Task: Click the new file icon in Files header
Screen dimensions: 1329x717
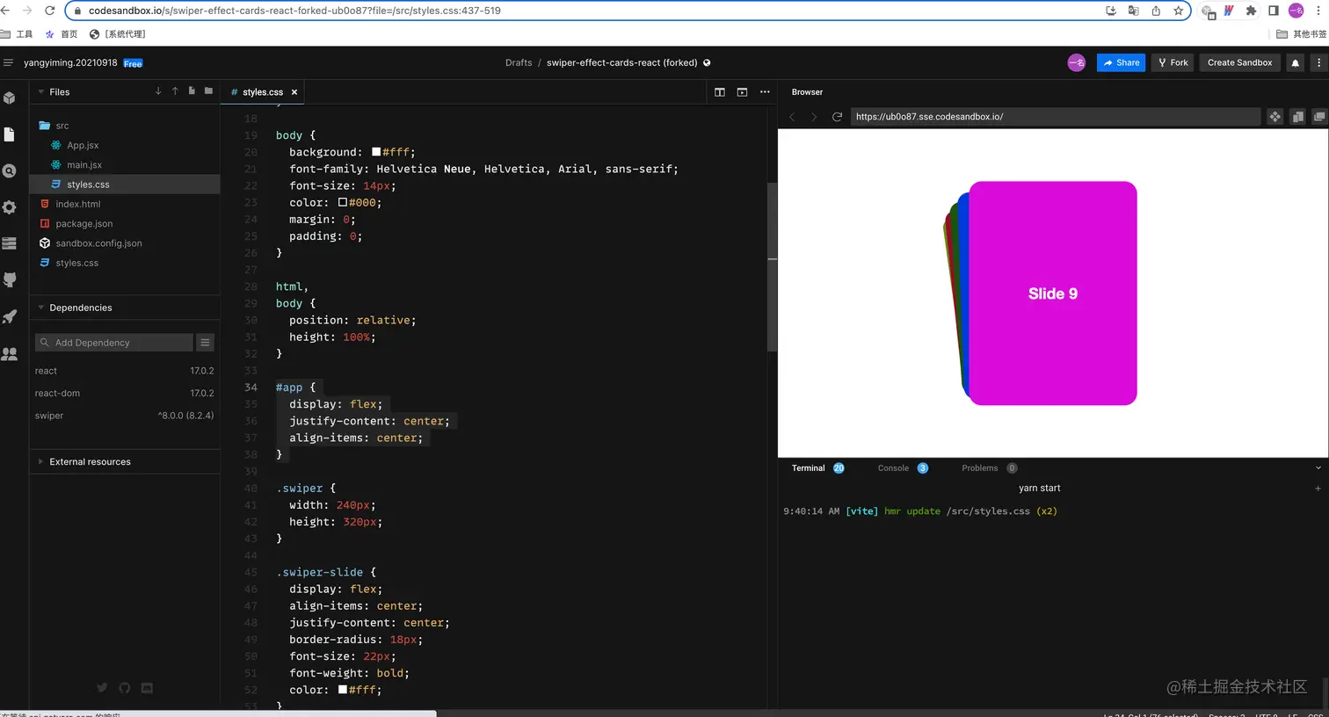Action: point(192,91)
